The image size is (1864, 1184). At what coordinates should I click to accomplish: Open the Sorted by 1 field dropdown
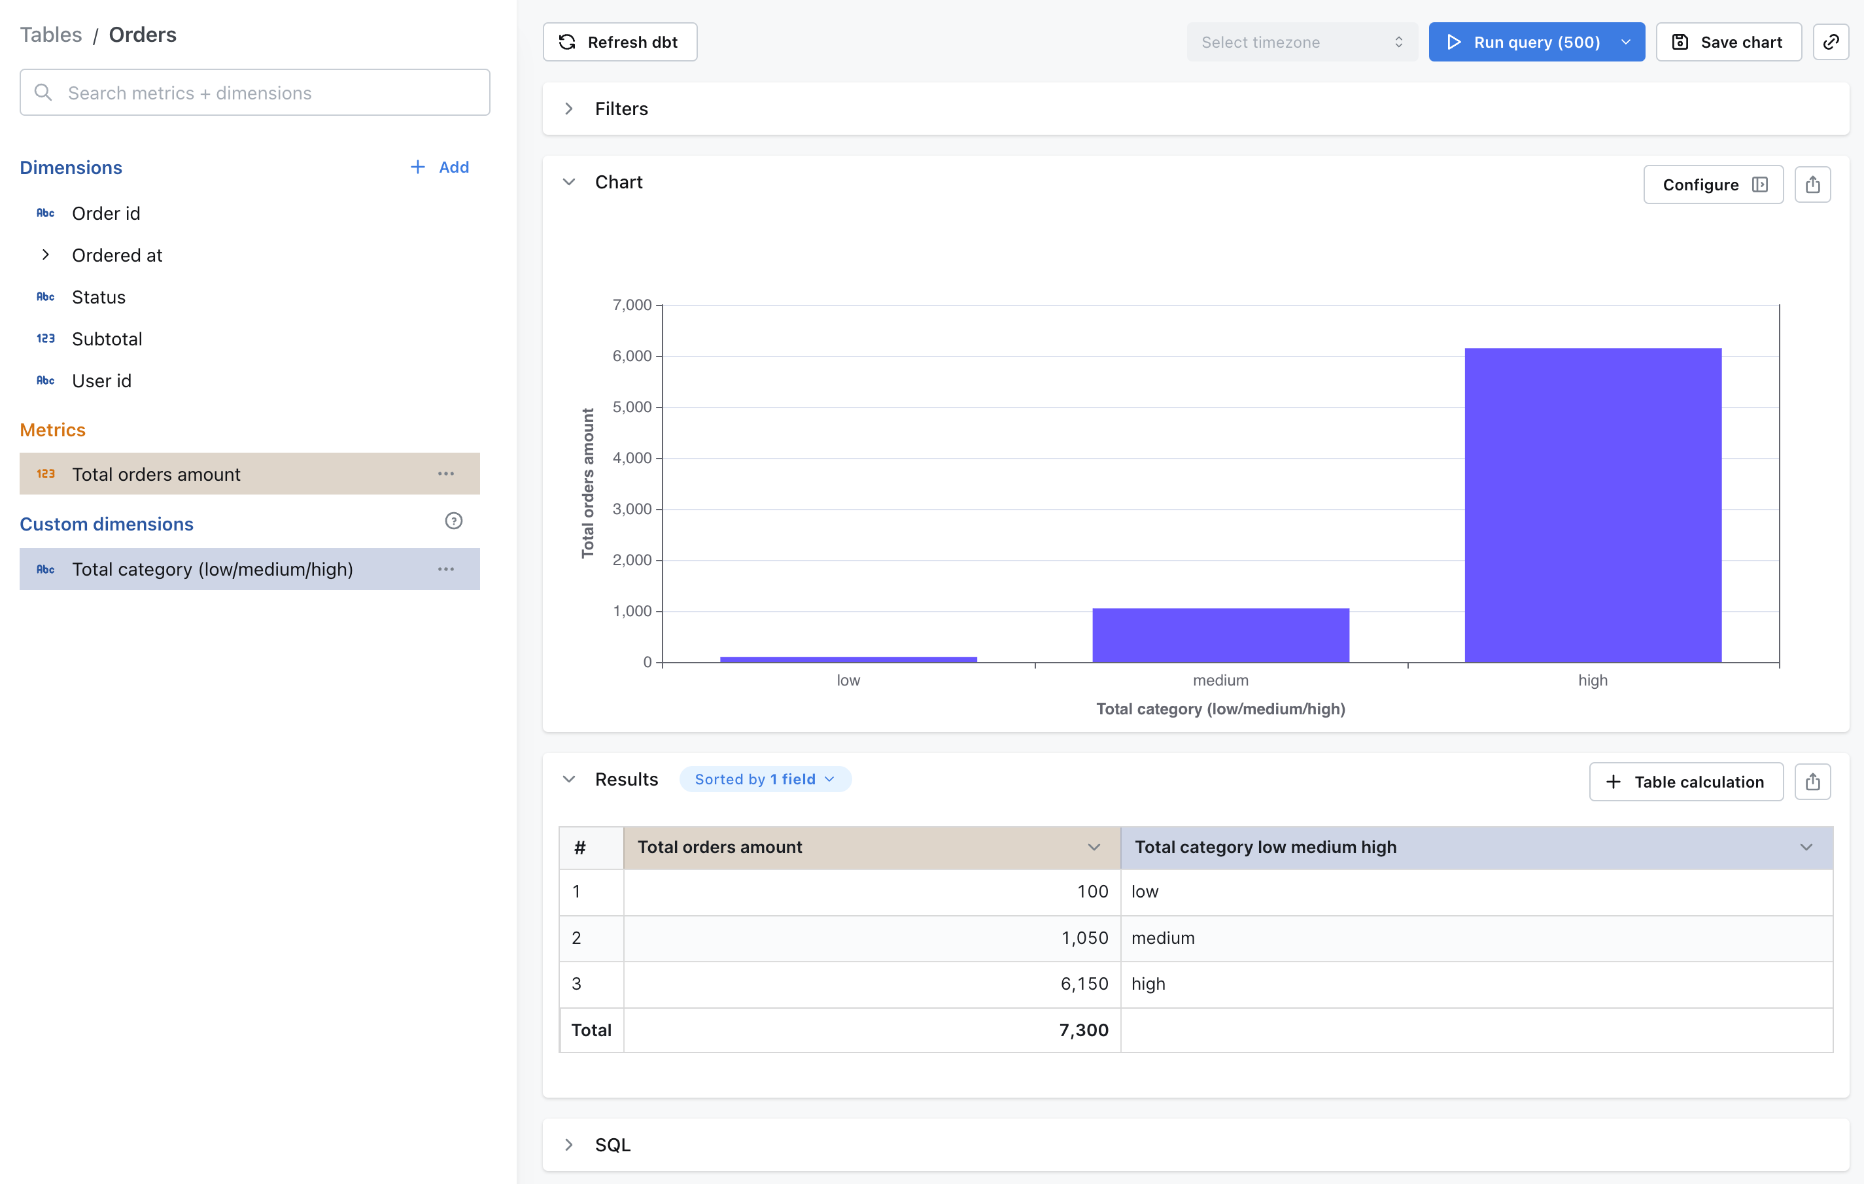coord(764,779)
